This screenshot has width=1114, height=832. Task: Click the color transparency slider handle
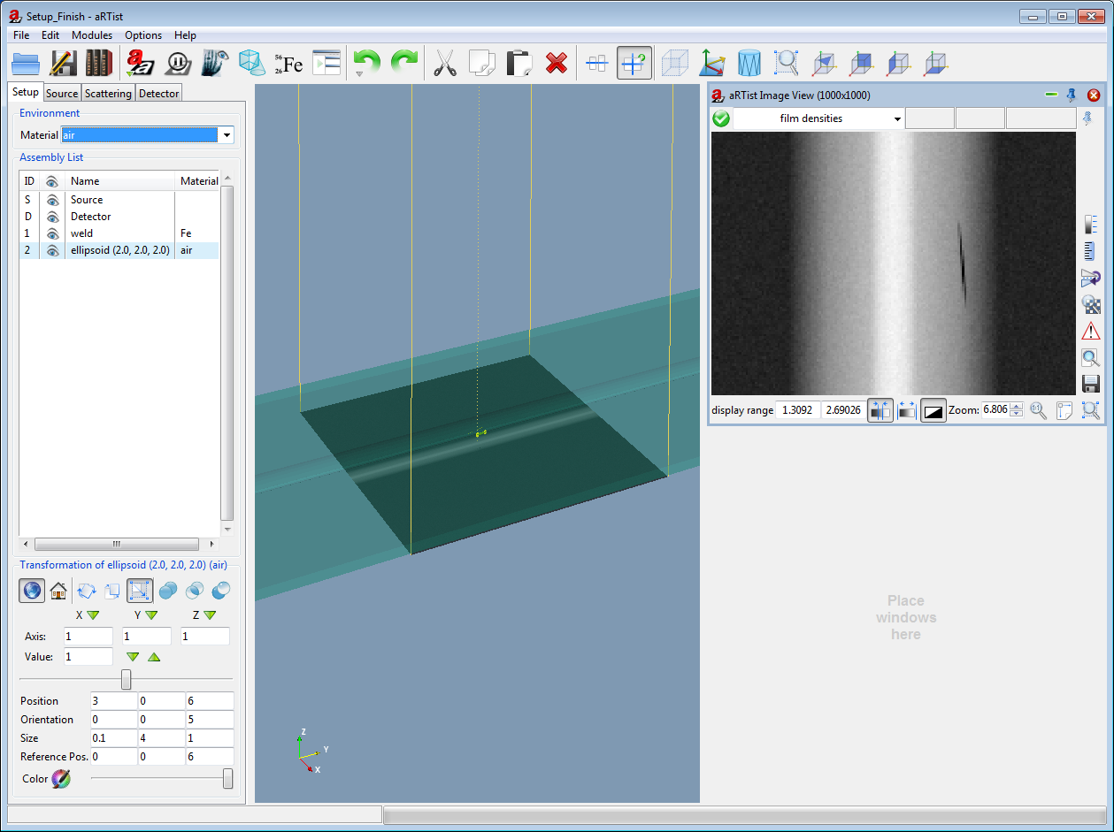(228, 779)
